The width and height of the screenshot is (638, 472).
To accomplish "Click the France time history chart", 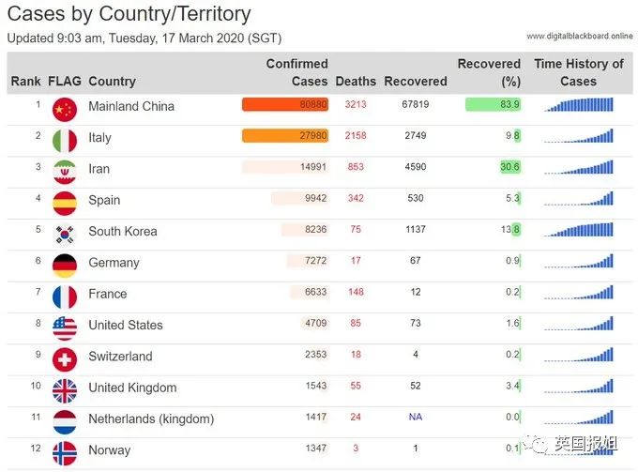I will coord(579,293).
